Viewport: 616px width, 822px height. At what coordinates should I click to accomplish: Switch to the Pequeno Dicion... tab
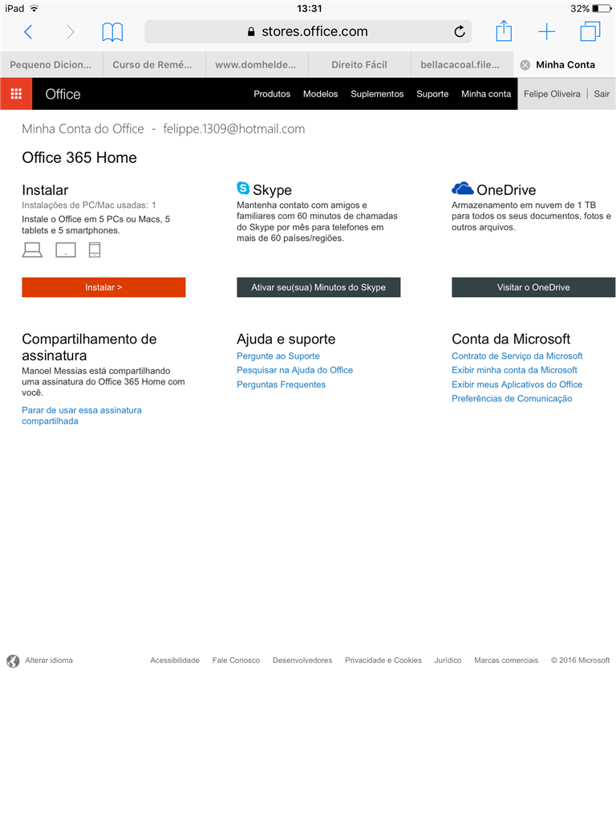coord(51,65)
